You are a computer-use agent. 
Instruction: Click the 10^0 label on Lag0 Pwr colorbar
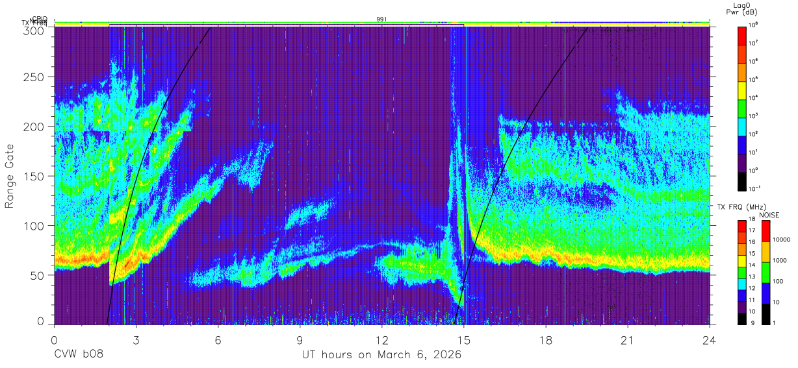tap(754, 171)
